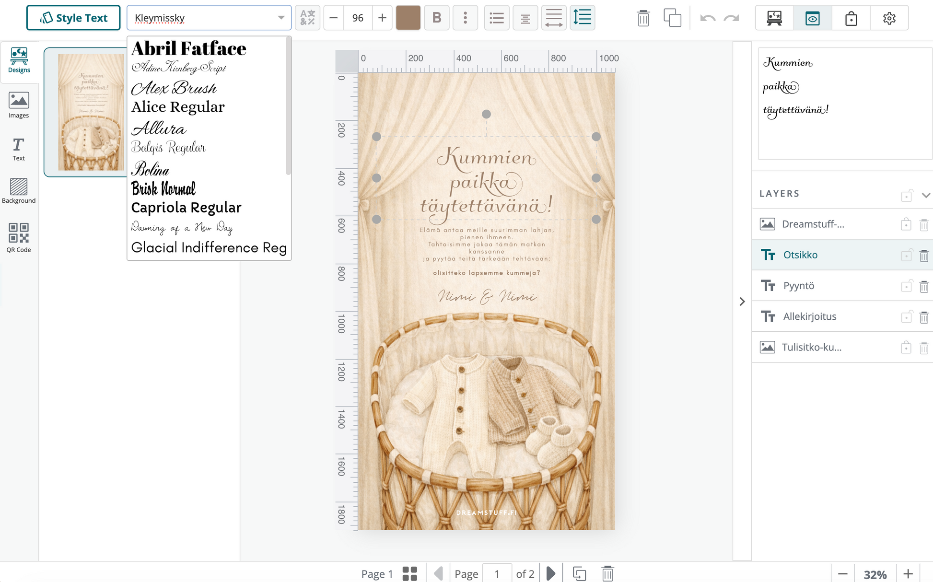
Task: Choose Dawning of a New Day font
Action: (x=182, y=227)
